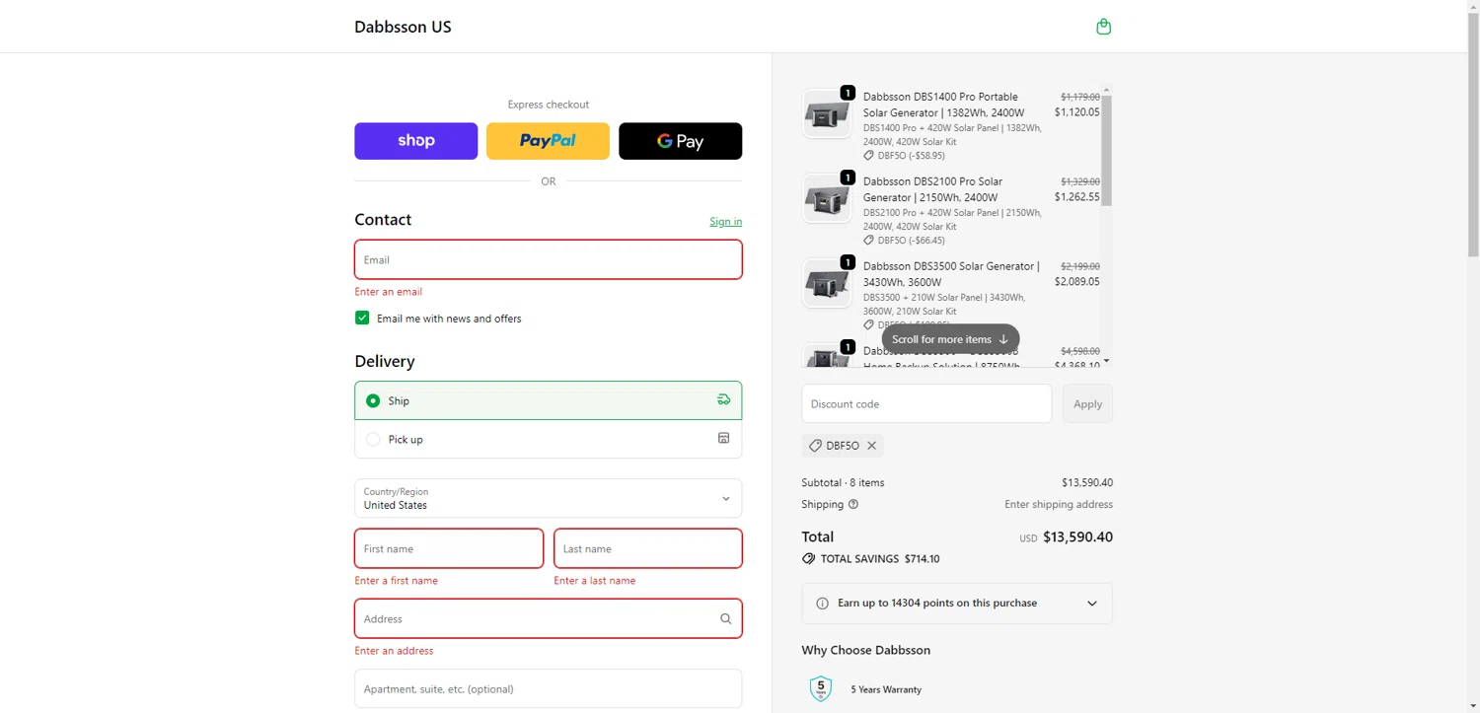The height and width of the screenshot is (713, 1480).
Task: Open the shopping bag cart icon
Action: pos(1103,27)
